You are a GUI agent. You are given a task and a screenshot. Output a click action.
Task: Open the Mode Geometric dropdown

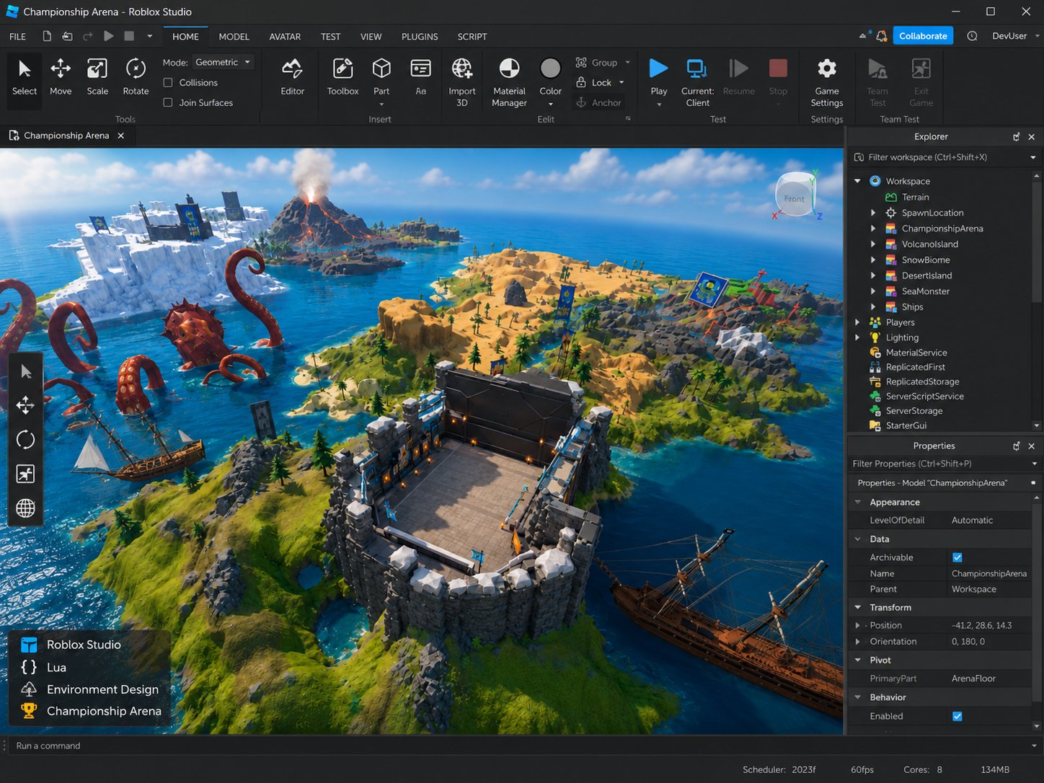coord(223,62)
